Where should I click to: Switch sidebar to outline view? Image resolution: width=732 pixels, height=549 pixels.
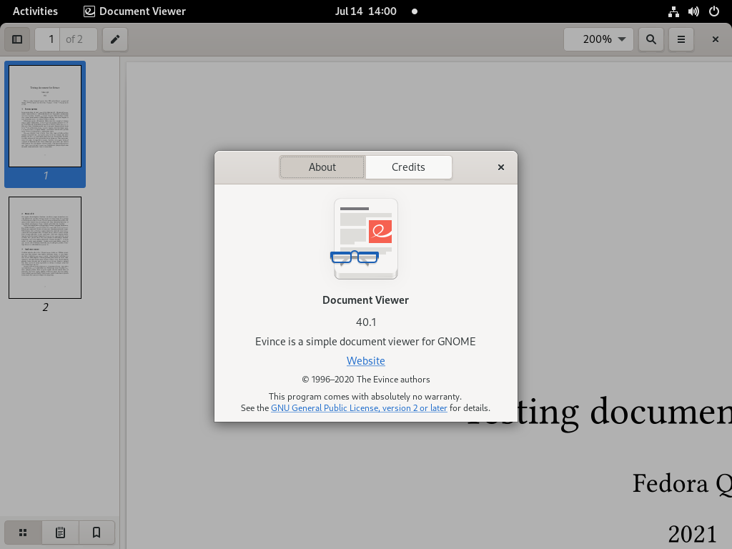click(x=60, y=533)
